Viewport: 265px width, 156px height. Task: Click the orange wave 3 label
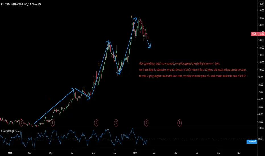(x=98, y=64)
